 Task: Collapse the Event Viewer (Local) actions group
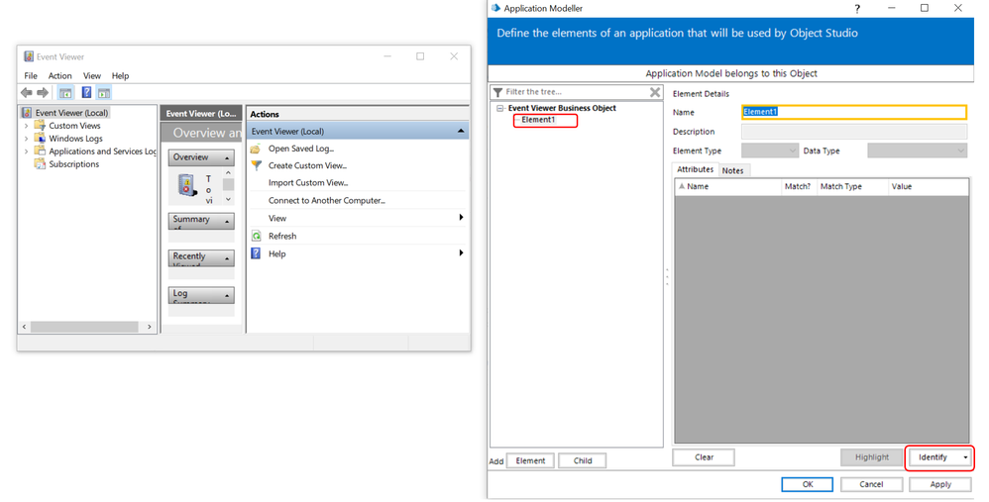461,131
